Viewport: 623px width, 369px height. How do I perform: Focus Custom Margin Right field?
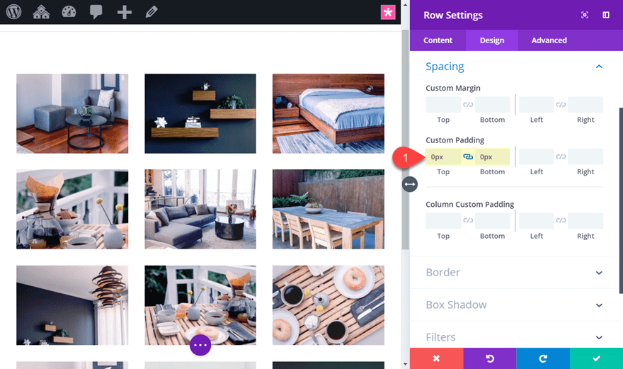click(x=585, y=105)
